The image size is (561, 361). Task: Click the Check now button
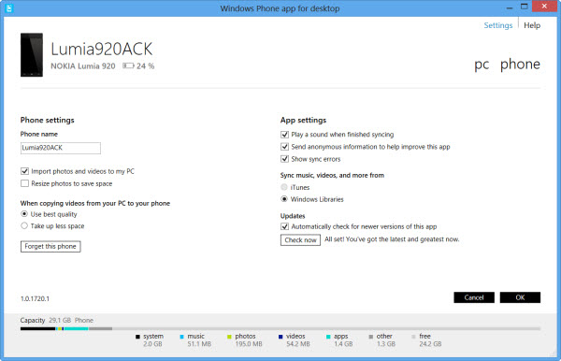[x=300, y=240]
